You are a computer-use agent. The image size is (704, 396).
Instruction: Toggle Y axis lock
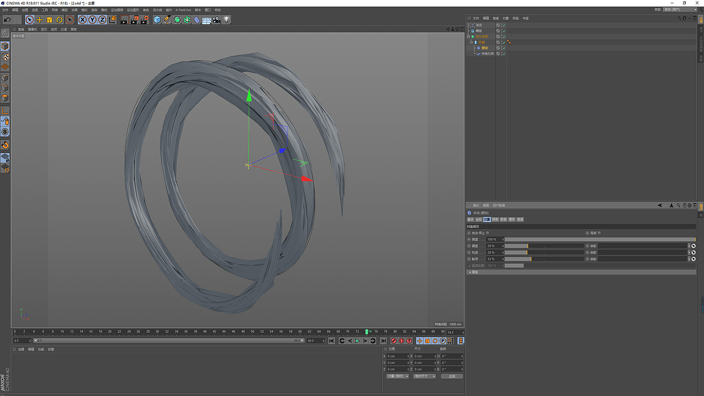coord(92,20)
